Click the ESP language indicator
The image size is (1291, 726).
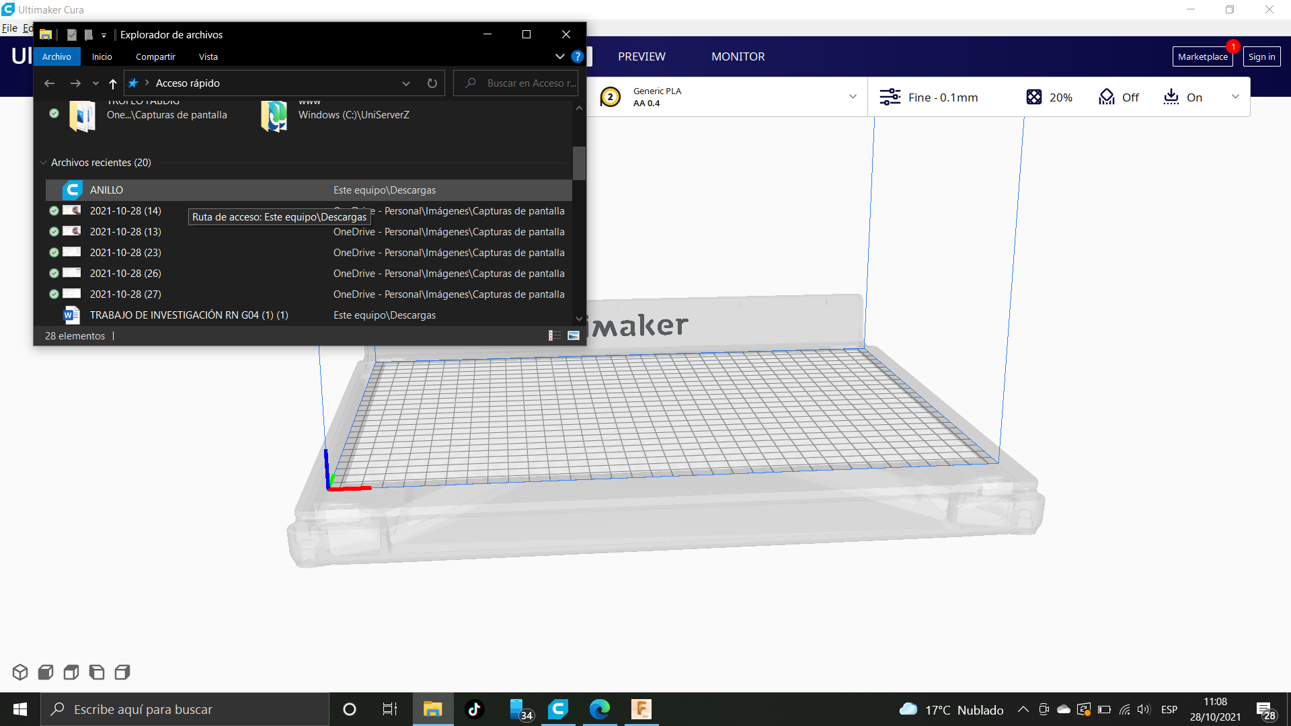(1169, 709)
